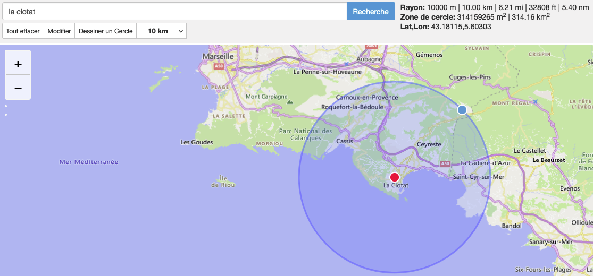
Task: Click the Île de Riou label
Action: pyautogui.click(x=223, y=182)
